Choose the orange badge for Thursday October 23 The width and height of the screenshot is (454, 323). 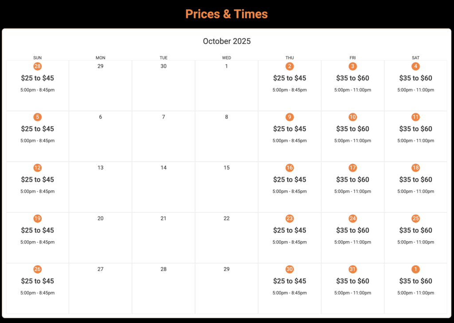[290, 218]
